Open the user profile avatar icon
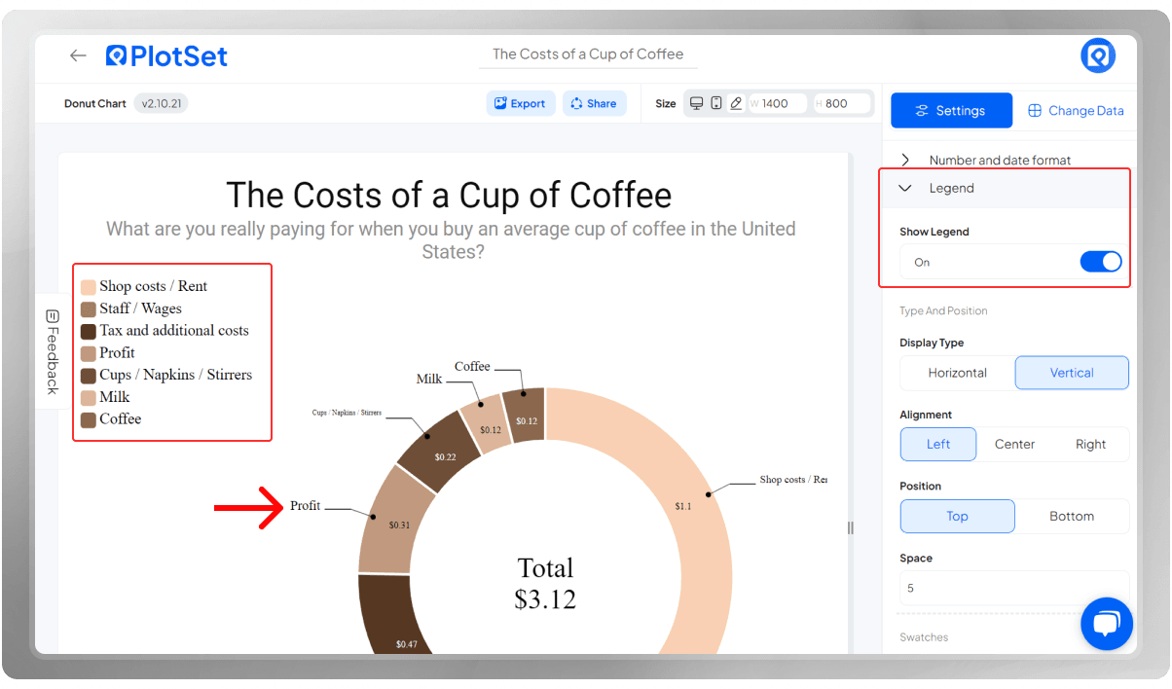The image size is (1172, 689). coord(1098,55)
